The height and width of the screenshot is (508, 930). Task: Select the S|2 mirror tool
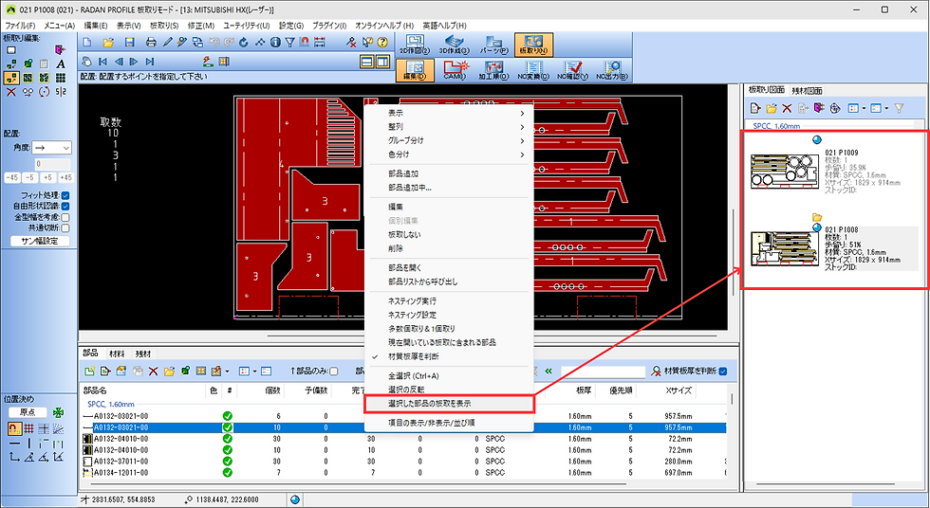tap(61, 92)
